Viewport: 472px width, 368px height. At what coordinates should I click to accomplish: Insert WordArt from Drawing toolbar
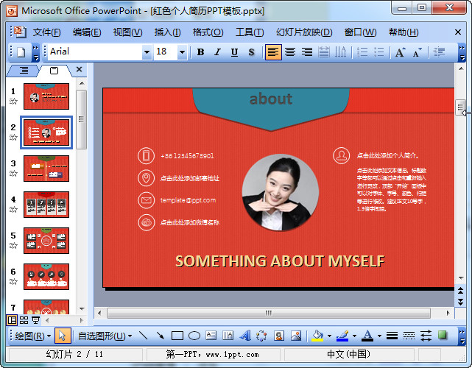pyautogui.click(x=245, y=336)
